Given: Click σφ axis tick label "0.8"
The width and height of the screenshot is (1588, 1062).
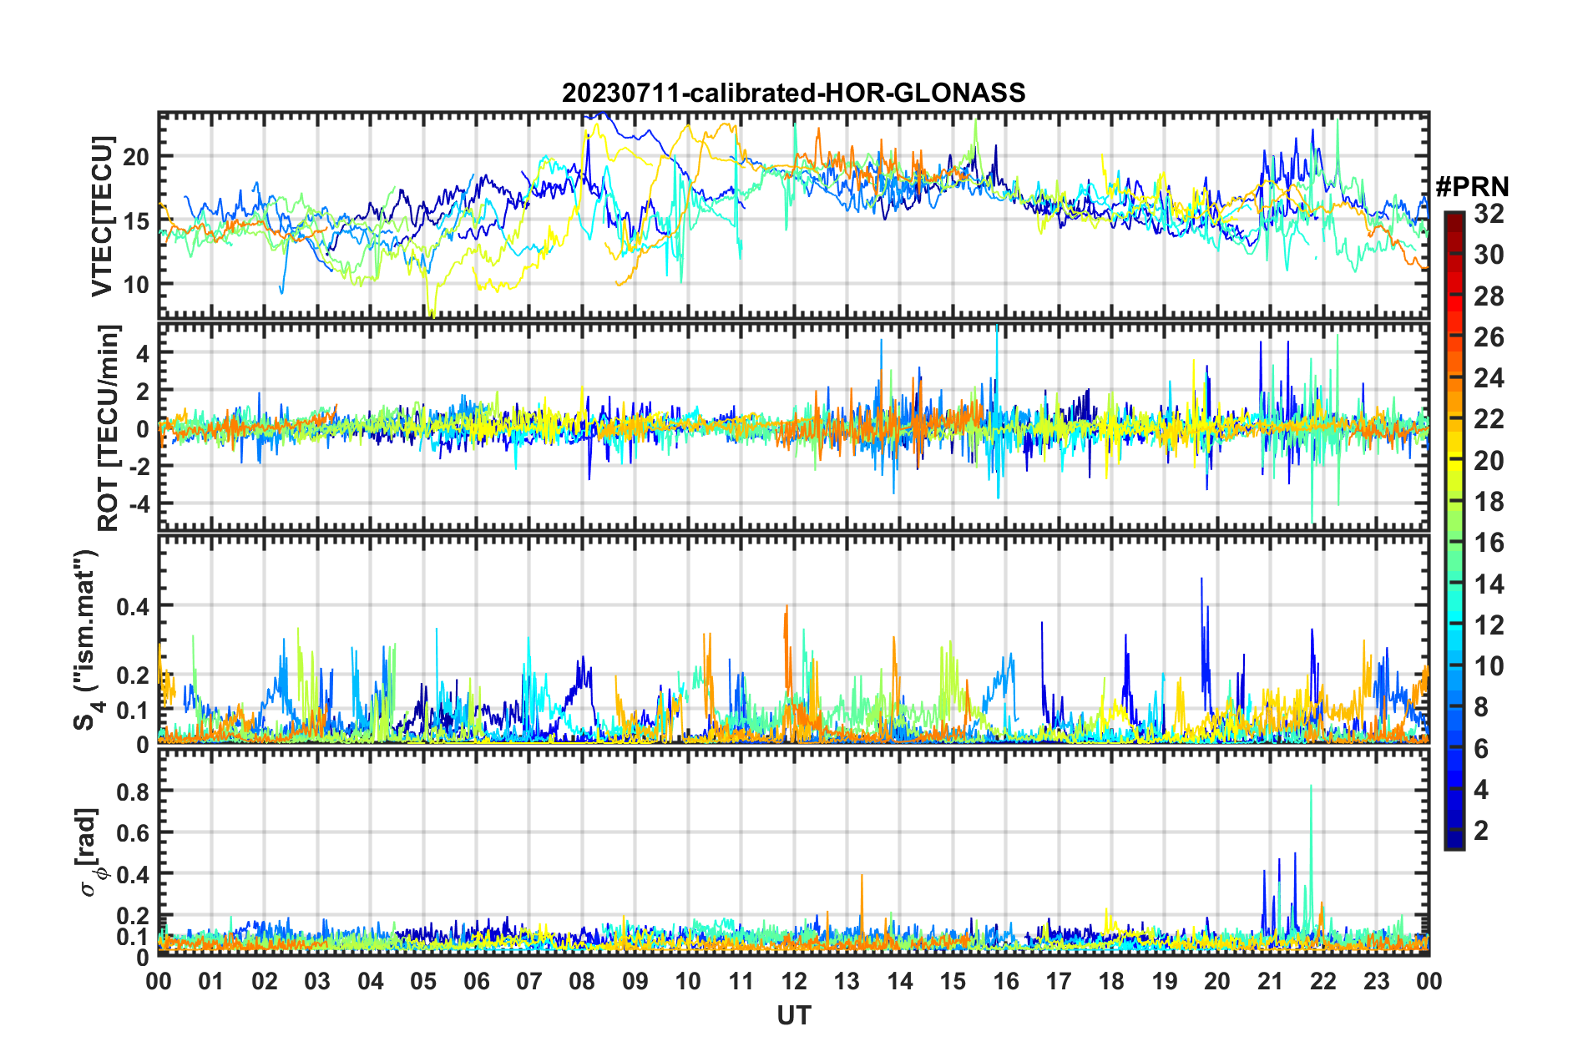Looking at the screenshot, I should pyautogui.click(x=134, y=791).
